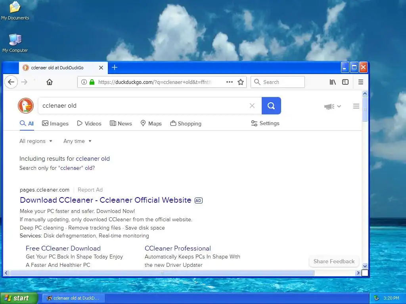
Task: Click the horizontal scrollbar left arrow
Action: (6, 273)
